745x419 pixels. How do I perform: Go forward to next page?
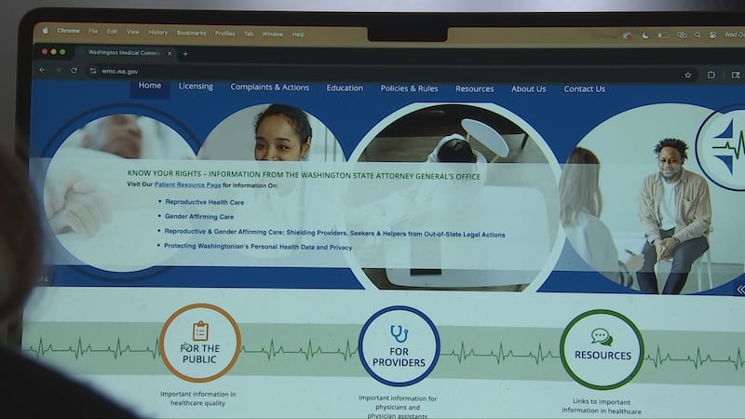coord(58,71)
